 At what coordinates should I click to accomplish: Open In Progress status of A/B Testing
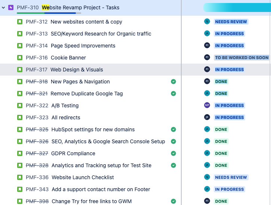[x=230, y=105]
